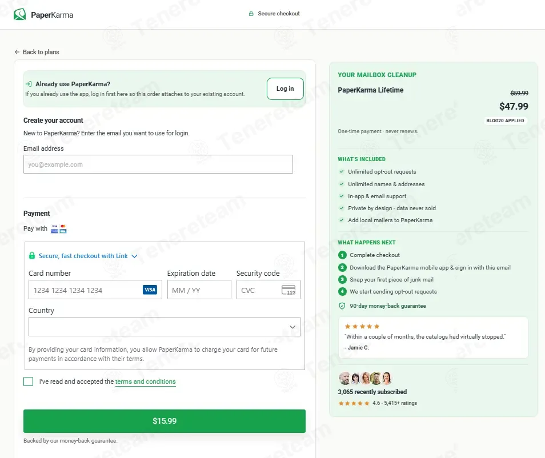545x458 pixels.
Task: Expand the Secure, fast checkout with Link chevron
Action: pyautogui.click(x=134, y=256)
